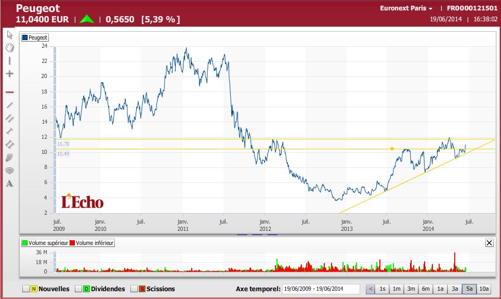
Task: Select the 3a time range
Action: point(455,289)
